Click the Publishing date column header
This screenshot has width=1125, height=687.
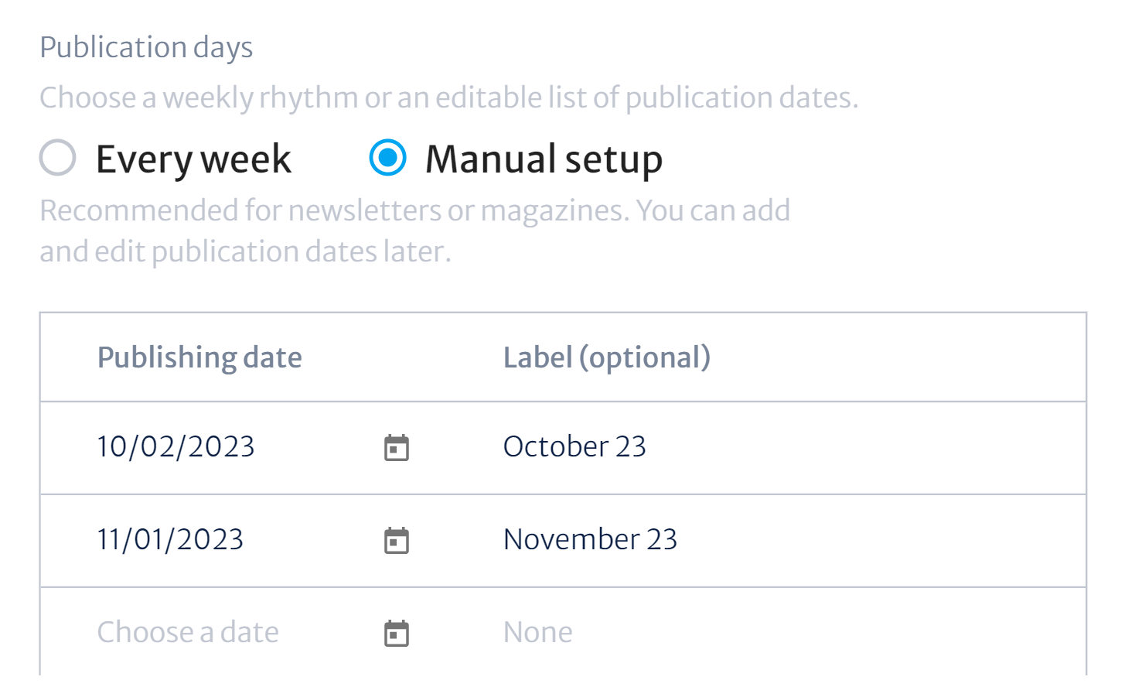(x=199, y=357)
